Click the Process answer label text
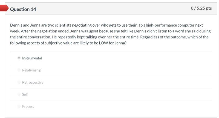The height and width of the screenshot is (118, 219). point(28,106)
